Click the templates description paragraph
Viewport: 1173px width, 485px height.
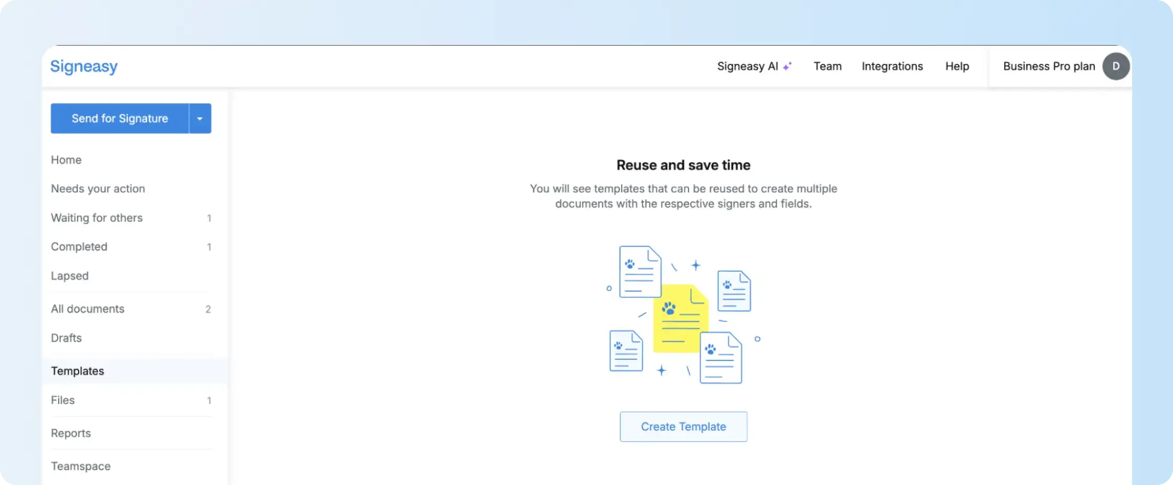click(683, 196)
